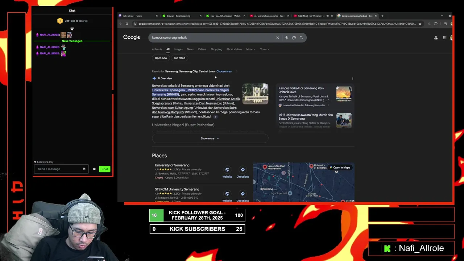Click the Chrome address bar URL
This screenshot has height=261, width=464.
coord(277,24)
